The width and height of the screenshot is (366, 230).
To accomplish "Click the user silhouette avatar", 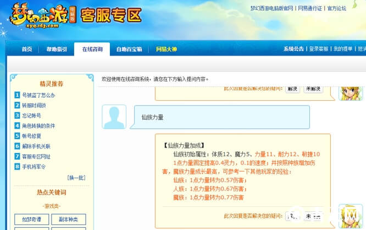I will [114, 117].
